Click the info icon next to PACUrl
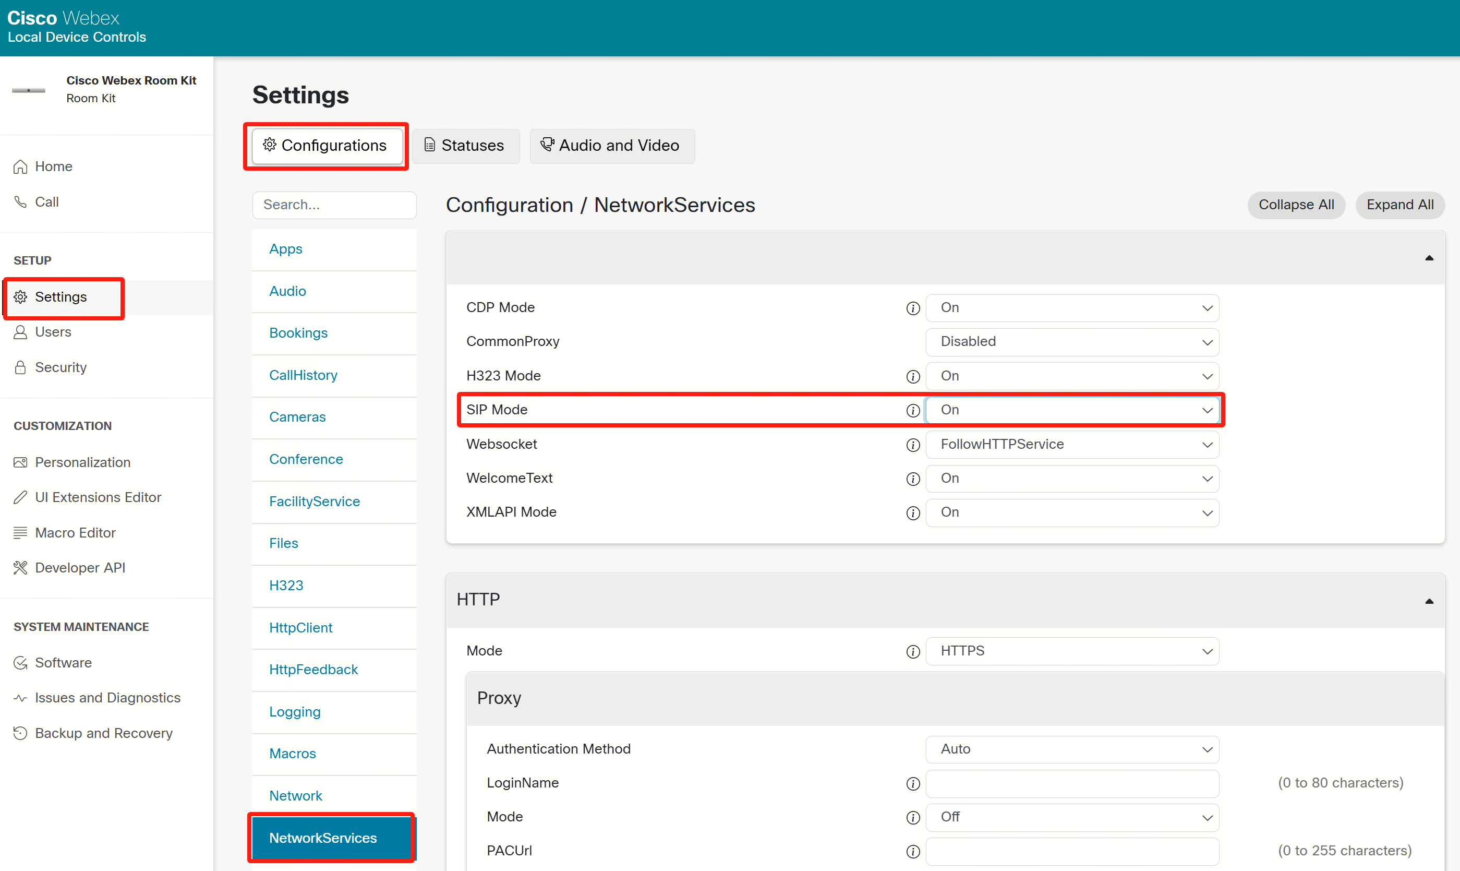 (x=913, y=852)
